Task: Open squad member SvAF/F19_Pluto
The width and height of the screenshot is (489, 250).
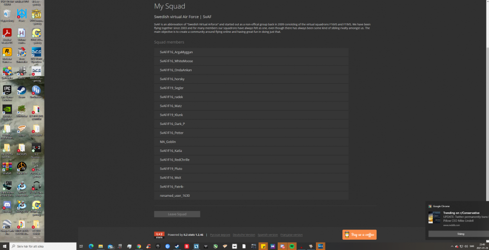Action: [251, 169]
